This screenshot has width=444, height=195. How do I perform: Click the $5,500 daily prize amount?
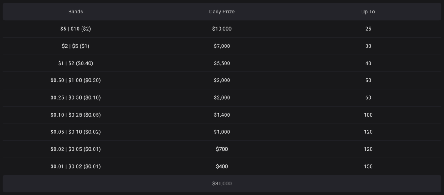pos(222,63)
